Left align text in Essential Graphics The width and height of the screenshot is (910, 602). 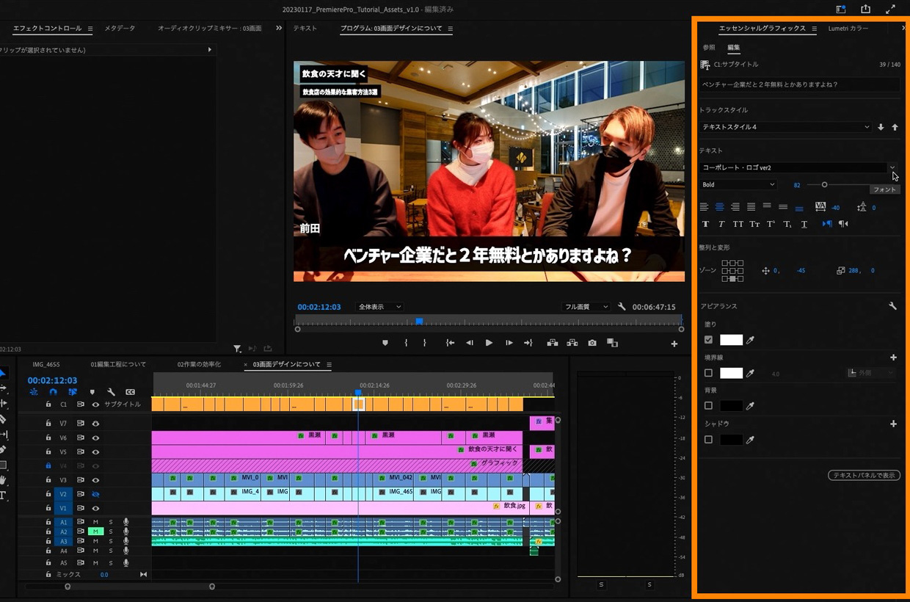coord(705,207)
